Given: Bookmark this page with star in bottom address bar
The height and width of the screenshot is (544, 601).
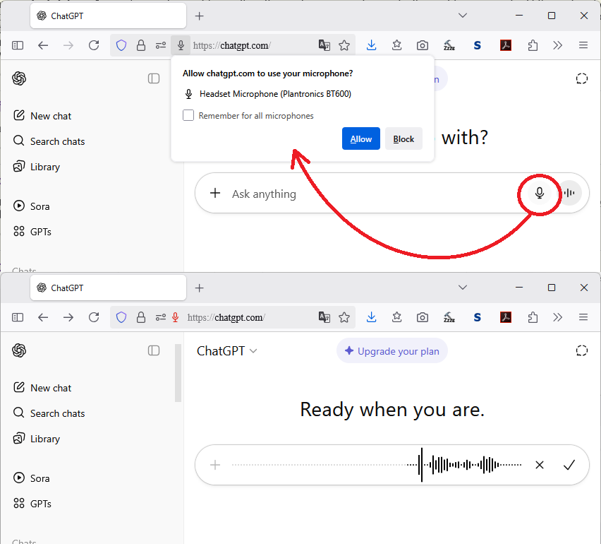Looking at the screenshot, I should pyautogui.click(x=344, y=317).
